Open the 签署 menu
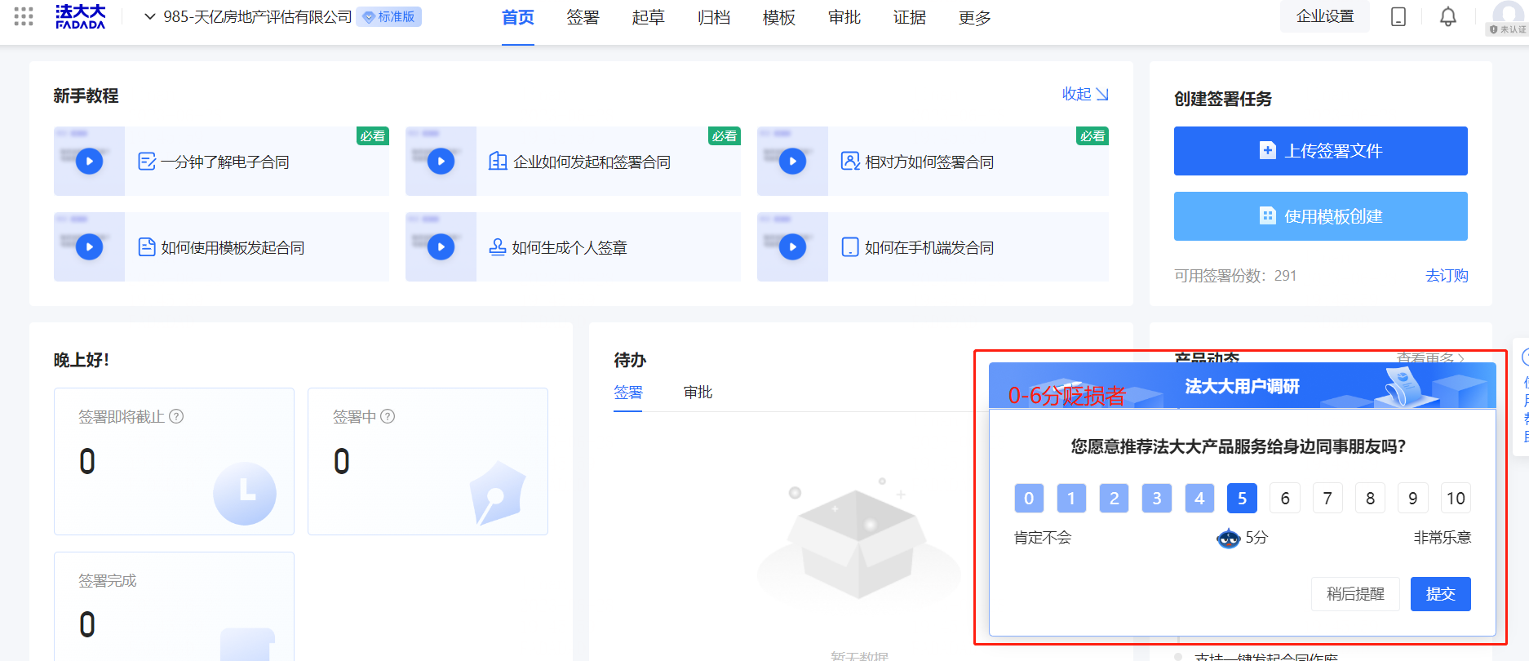The width and height of the screenshot is (1529, 661). 583,17
